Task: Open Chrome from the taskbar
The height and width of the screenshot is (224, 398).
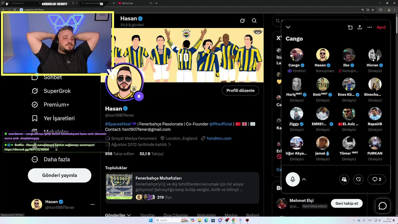Action: pos(234,220)
